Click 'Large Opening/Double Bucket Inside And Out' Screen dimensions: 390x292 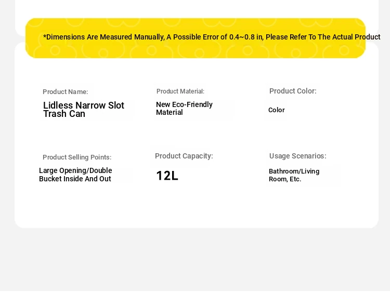point(75,175)
